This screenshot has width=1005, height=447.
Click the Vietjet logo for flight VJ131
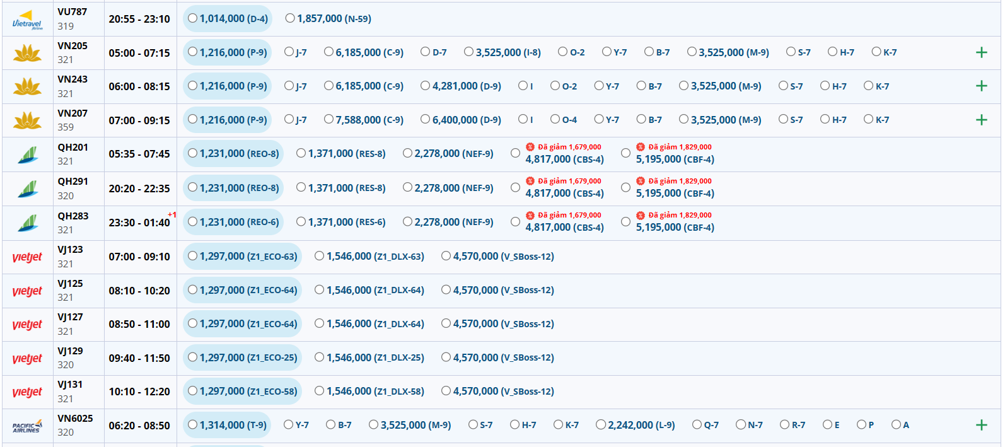28,392
